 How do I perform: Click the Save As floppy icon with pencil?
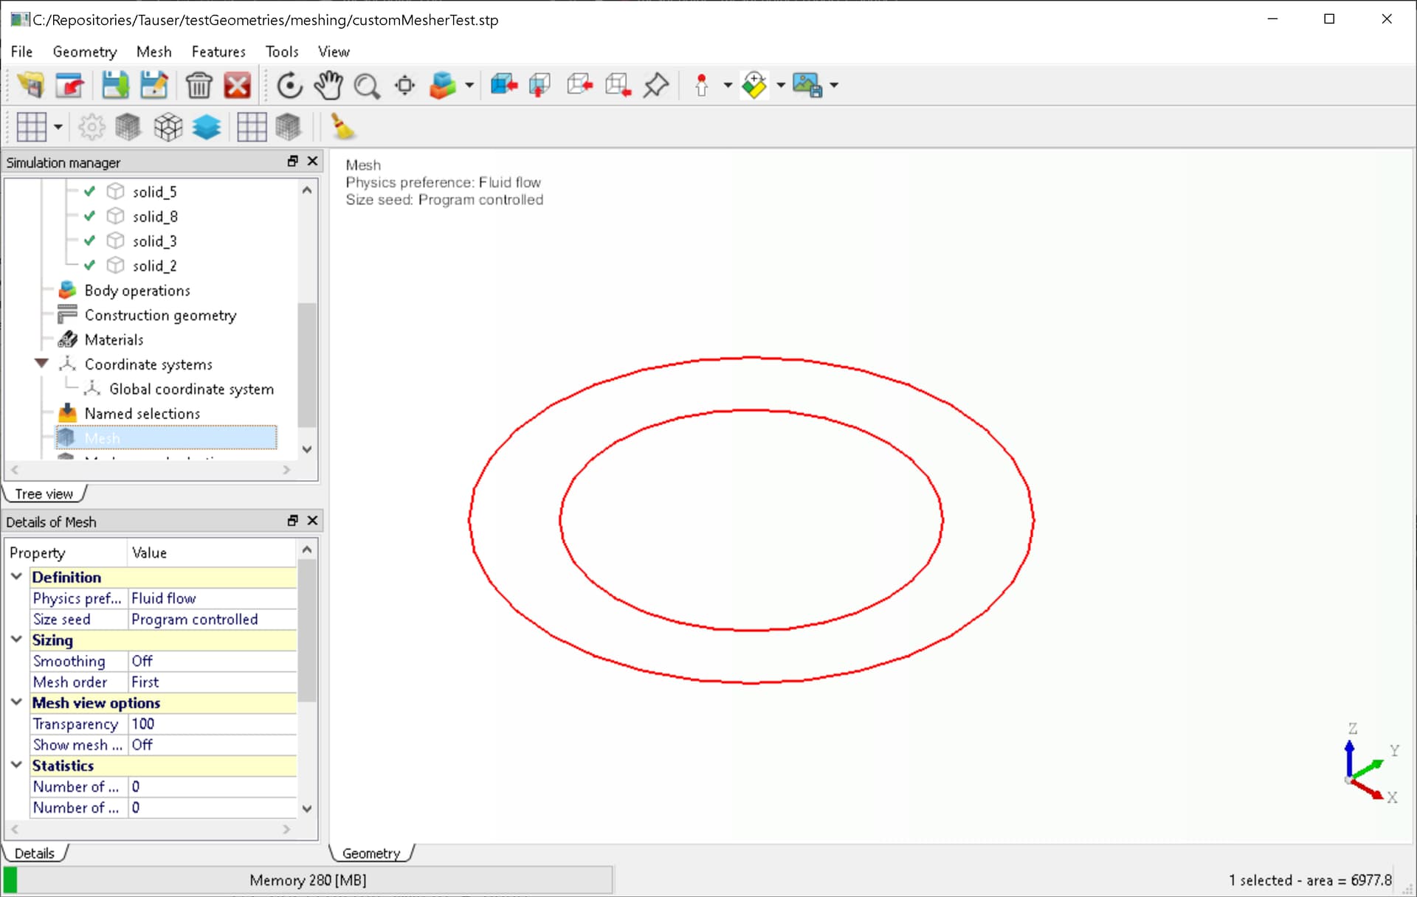pyautogui.click(x=154, y=86)
